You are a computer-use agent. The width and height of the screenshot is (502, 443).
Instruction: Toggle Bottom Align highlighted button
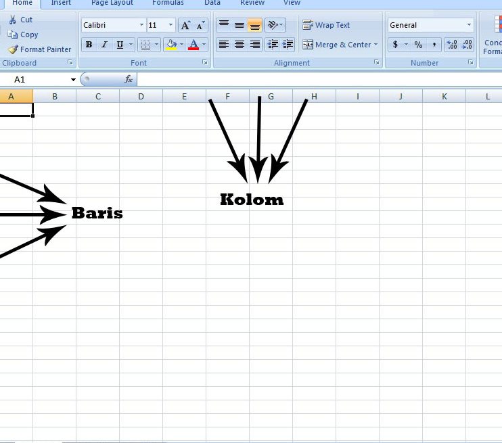(255, 25)
